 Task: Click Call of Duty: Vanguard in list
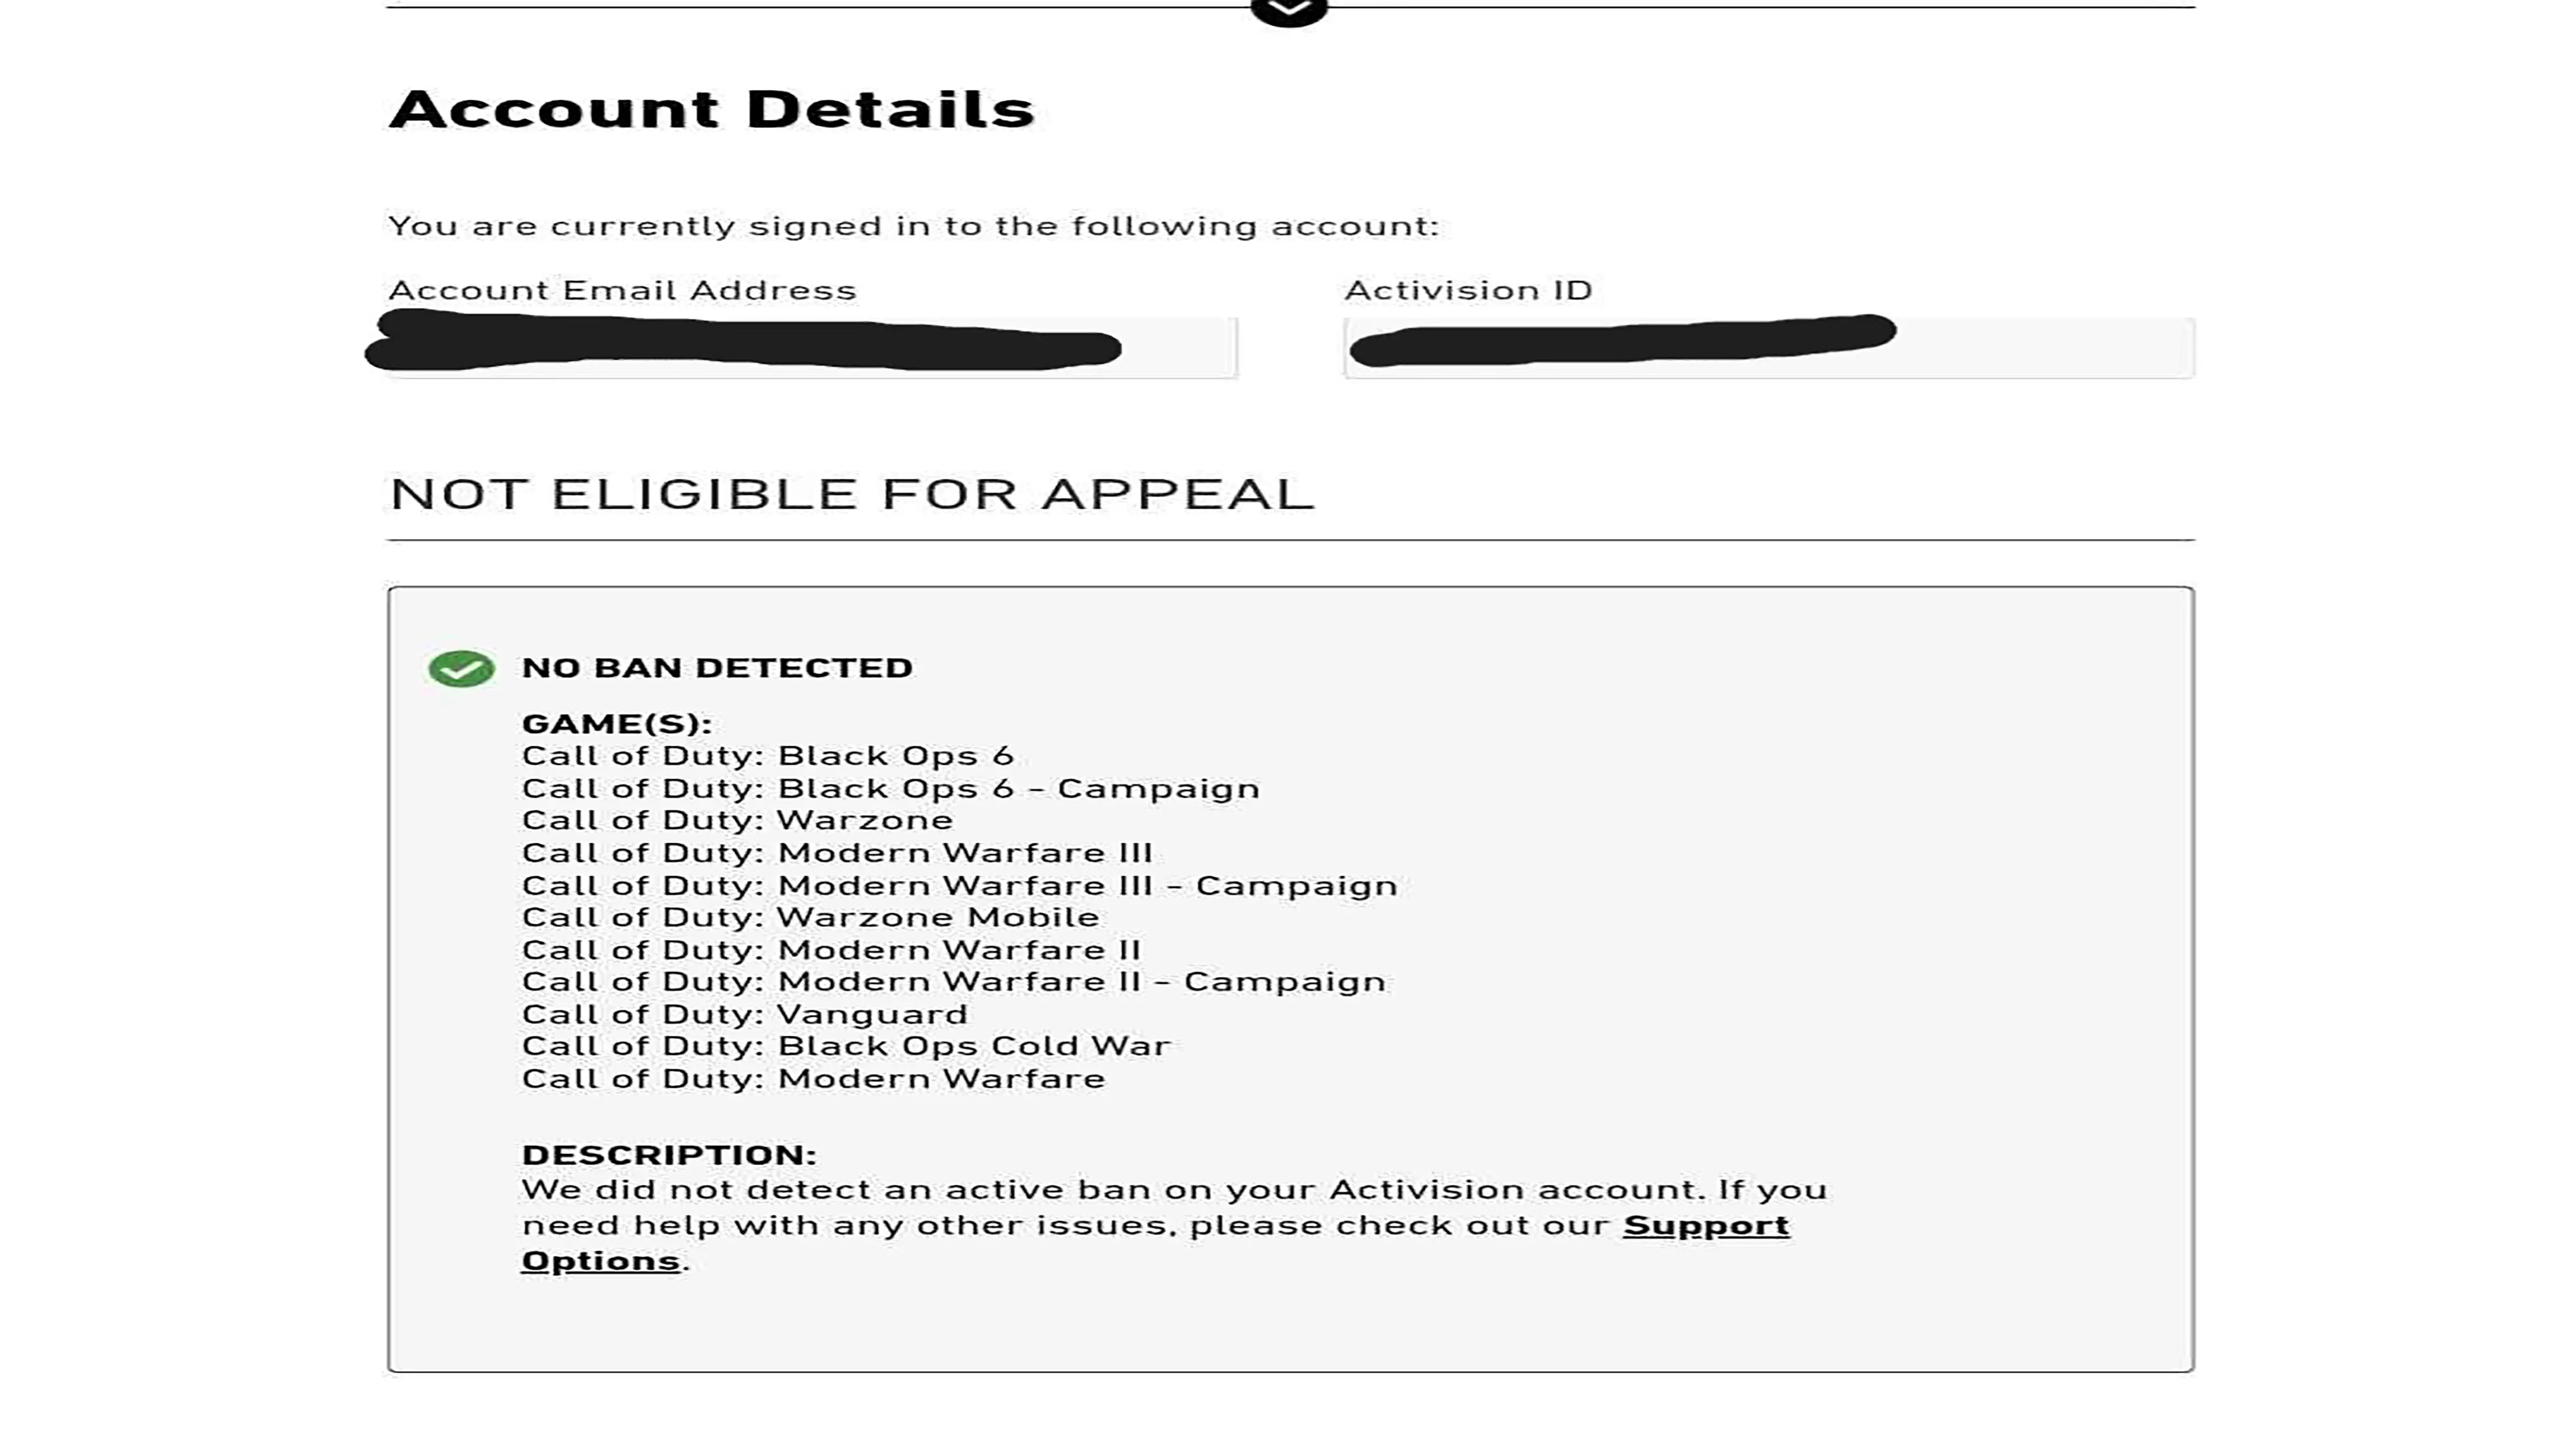744,1014
